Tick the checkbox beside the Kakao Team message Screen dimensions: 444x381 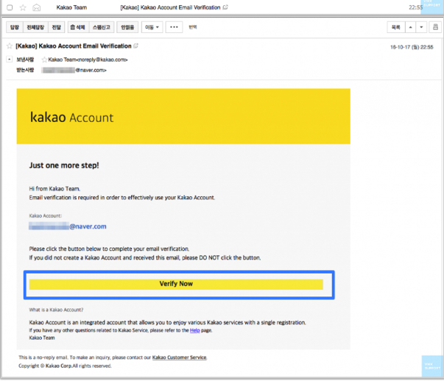tap(10, 7)
